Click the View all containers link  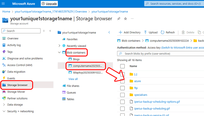(73, 79)
